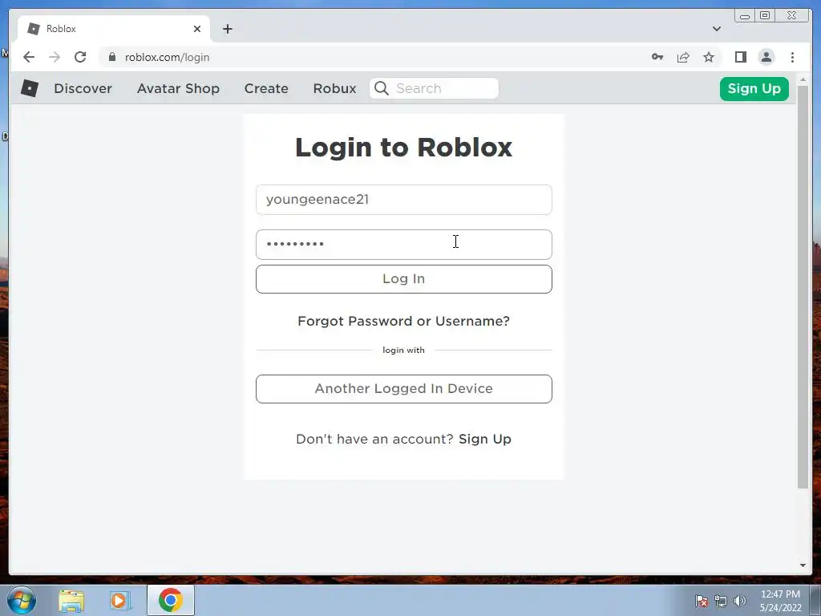Image resolution: width=821 pixels, height=616 pixels.
Task: Reload the Roblox login page
Action: point(80,57)
